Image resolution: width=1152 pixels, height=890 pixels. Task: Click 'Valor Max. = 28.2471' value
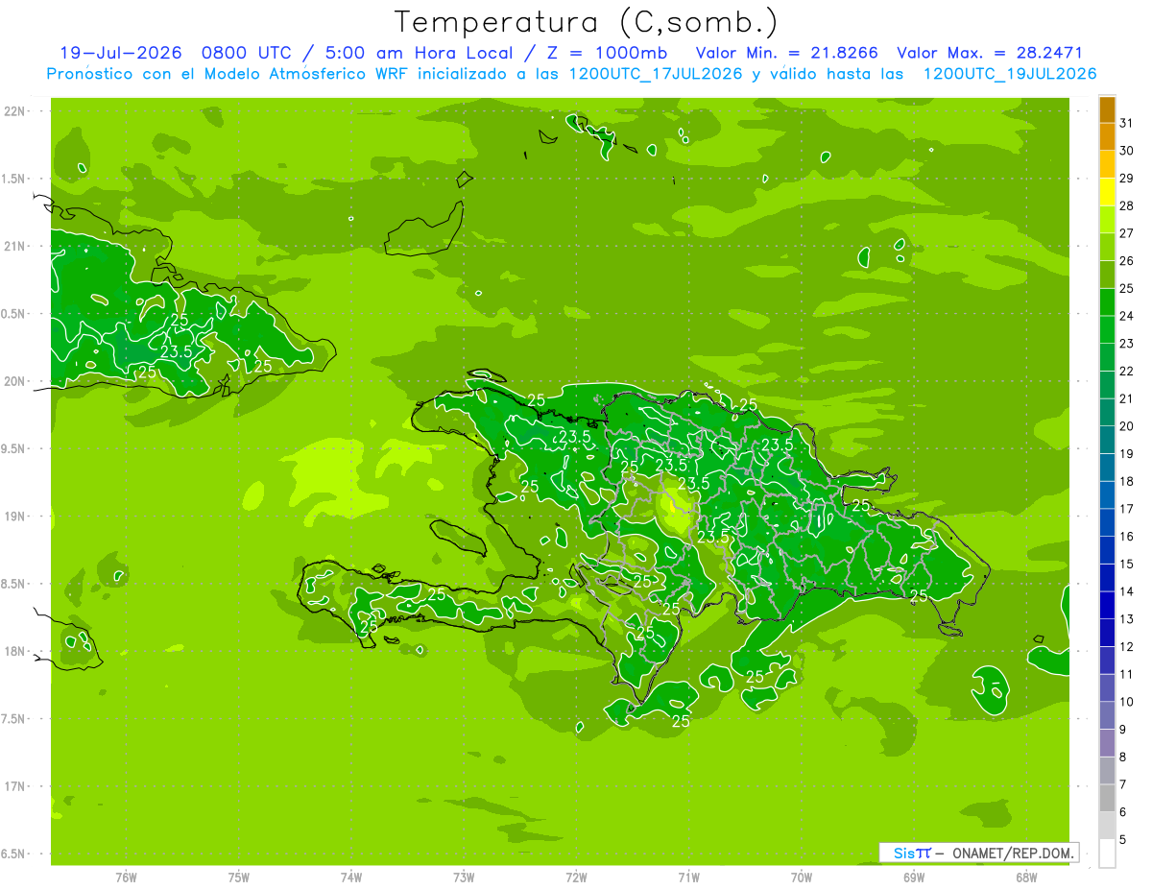(x=990, y=52)
